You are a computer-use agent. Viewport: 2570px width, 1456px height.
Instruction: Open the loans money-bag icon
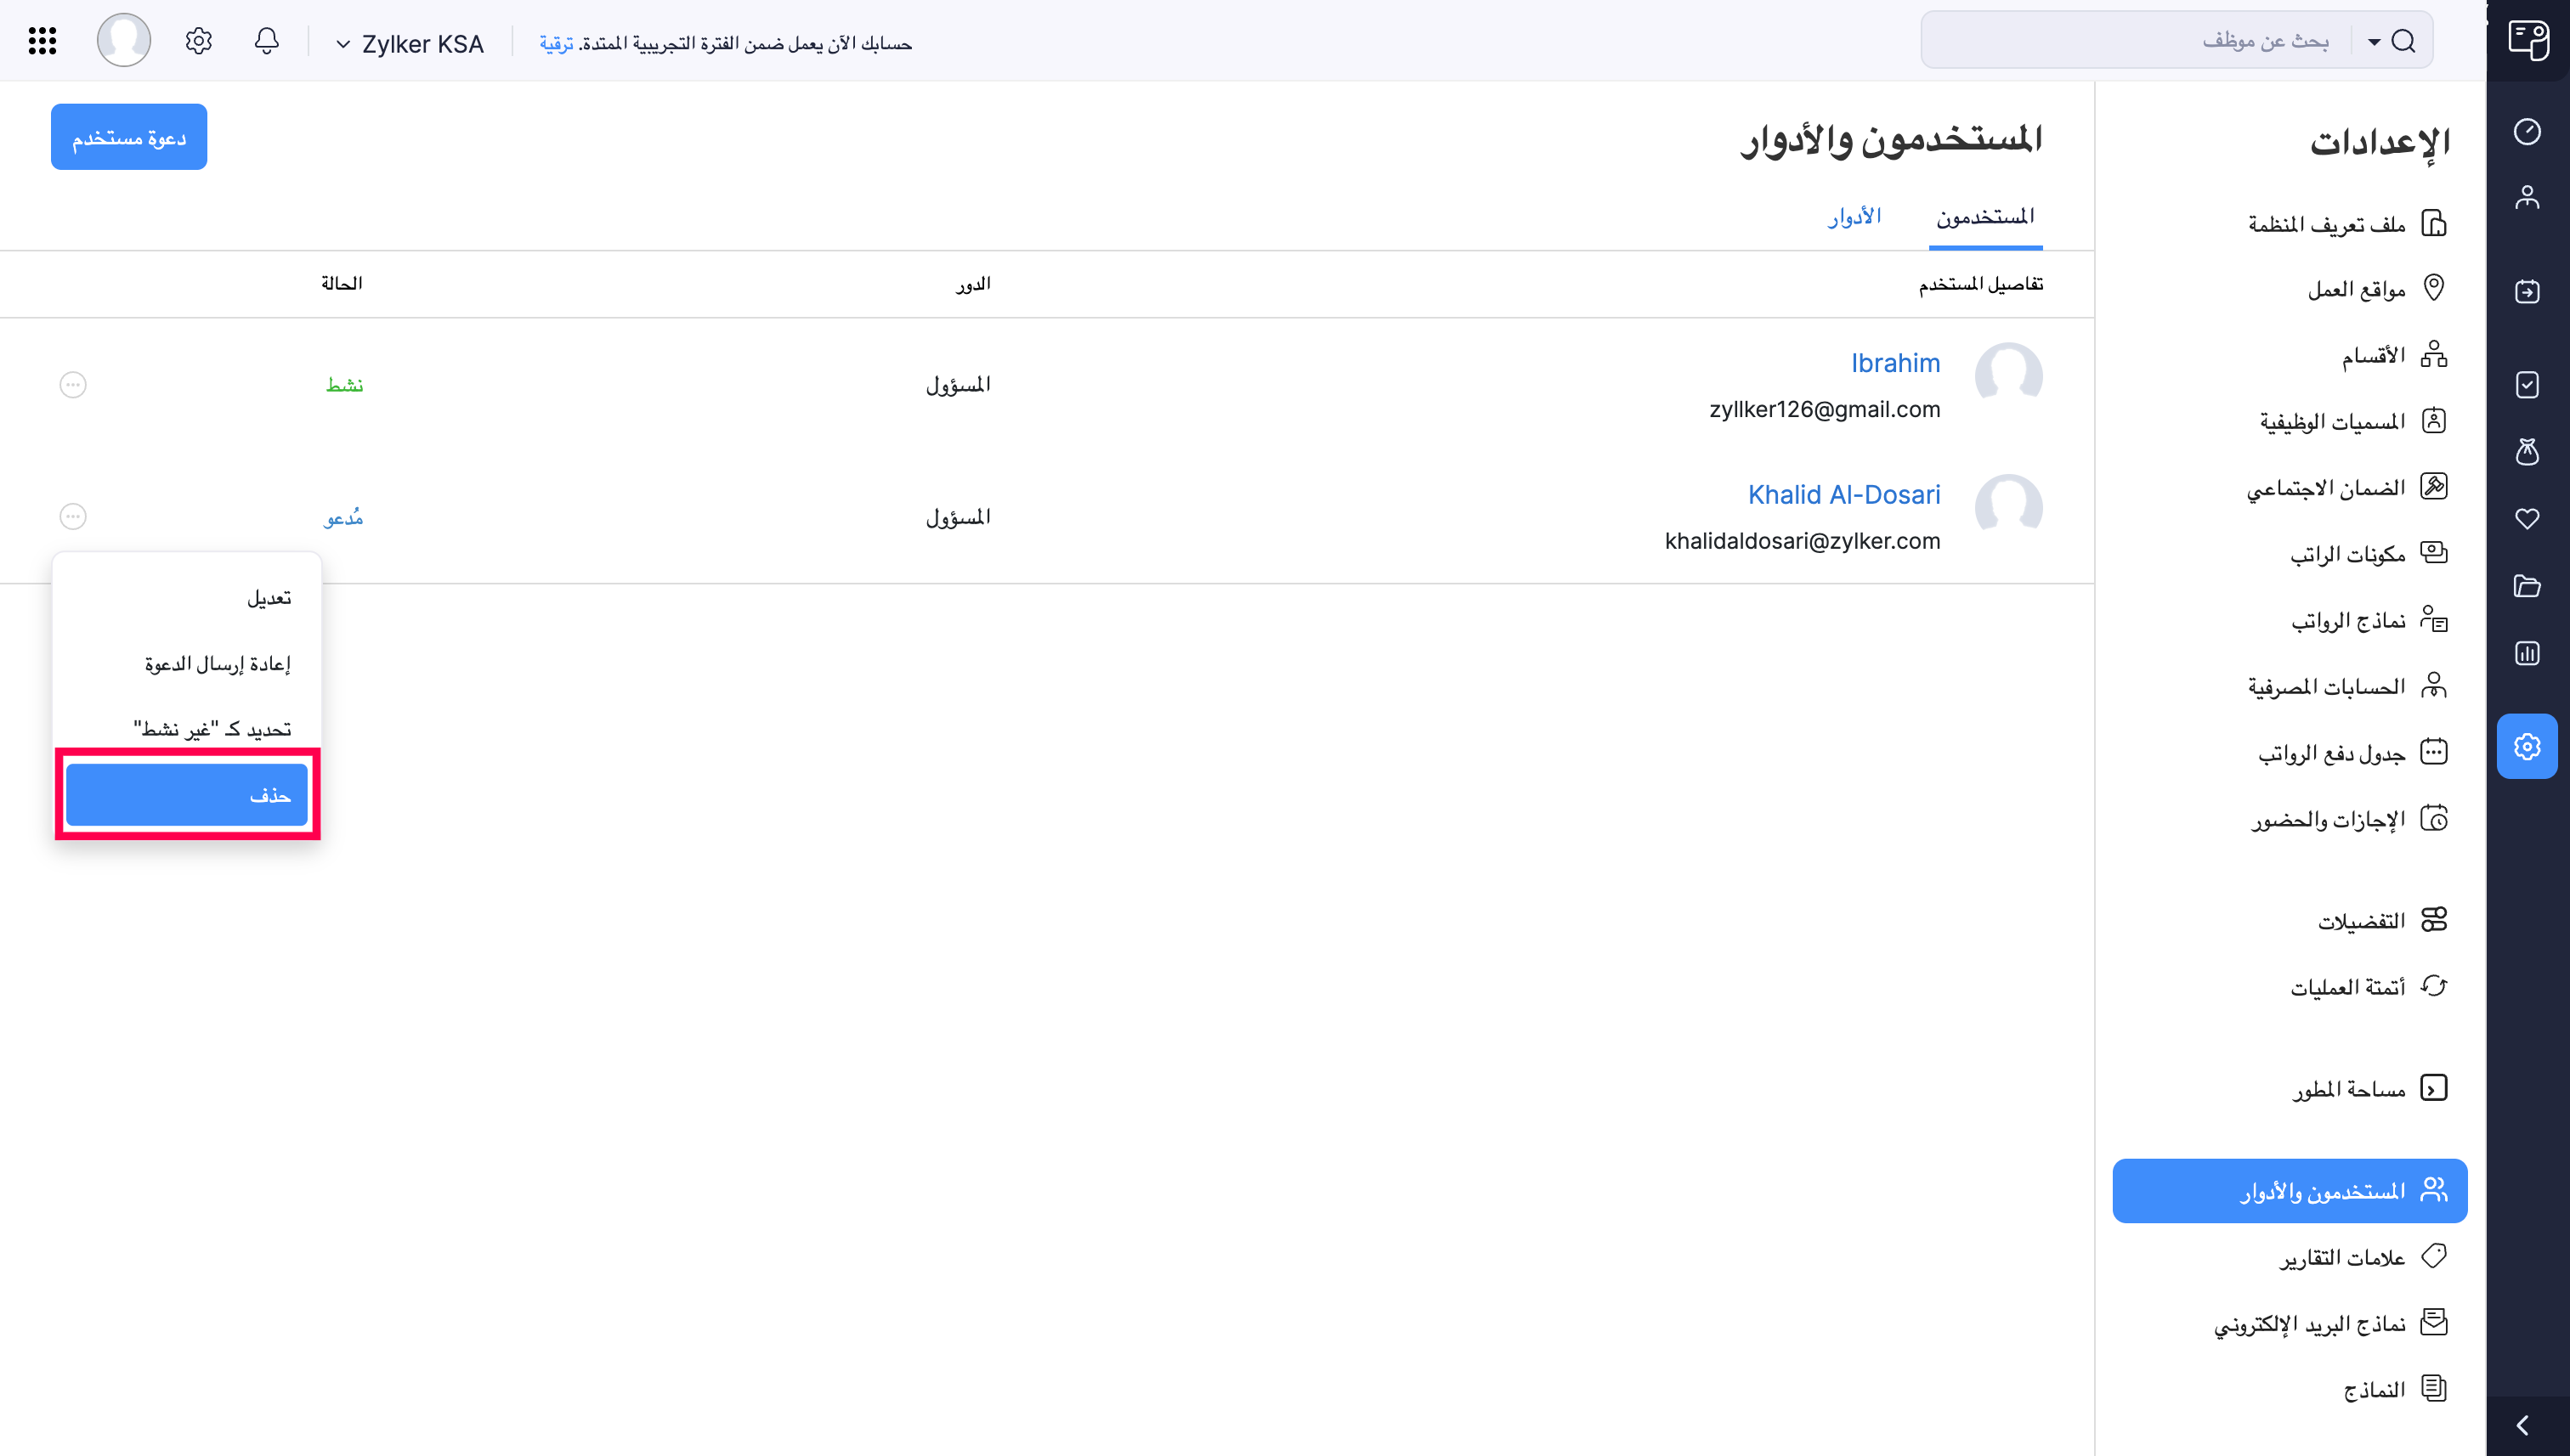coord(2529,453)
